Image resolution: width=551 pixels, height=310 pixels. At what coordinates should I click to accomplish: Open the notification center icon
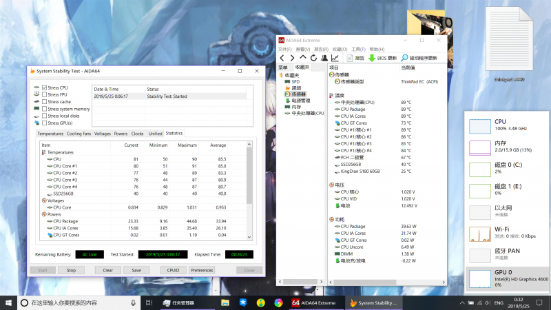pyautogui.click(x=539, y=302)
